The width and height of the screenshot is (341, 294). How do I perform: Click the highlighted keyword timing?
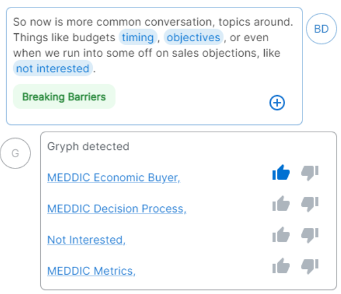(x=138, y=37)
